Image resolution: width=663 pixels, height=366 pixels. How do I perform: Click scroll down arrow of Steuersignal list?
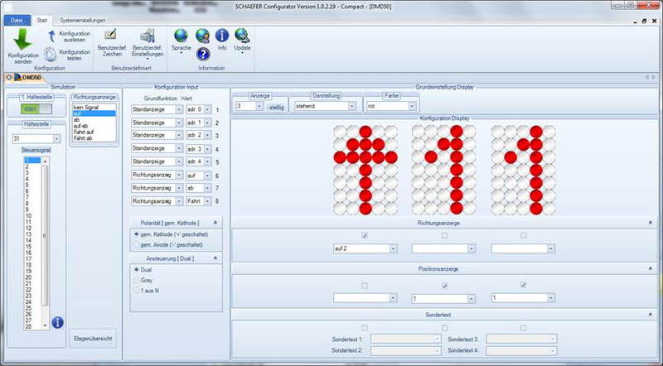click(x=45, y=325)
